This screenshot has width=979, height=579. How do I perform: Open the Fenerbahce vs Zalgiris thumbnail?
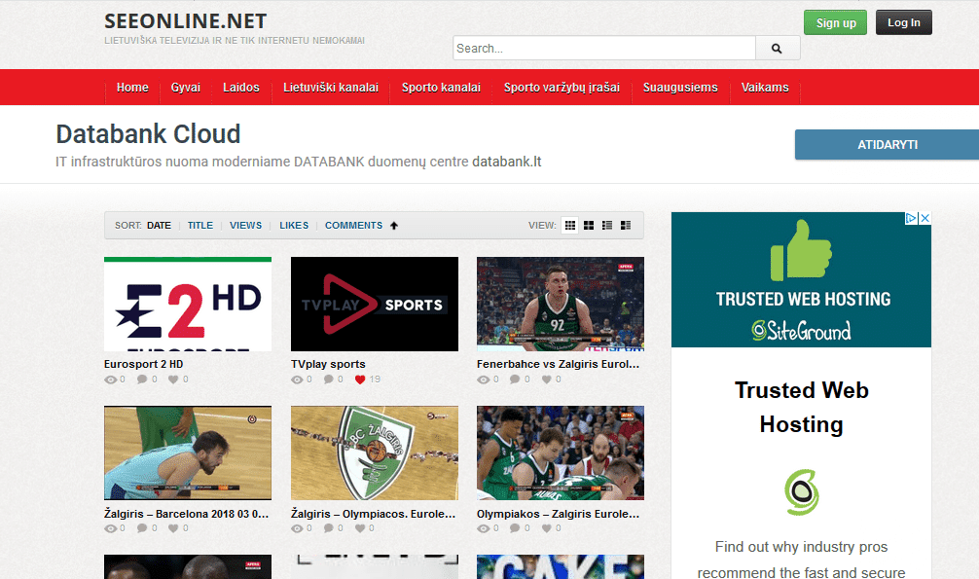click(x=561, y=305)
